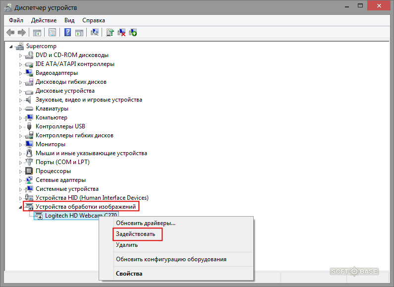This screenshot has height=287, width=394.
Task: Click the Forward arrow toolbar icon
Action: point(22,32)
